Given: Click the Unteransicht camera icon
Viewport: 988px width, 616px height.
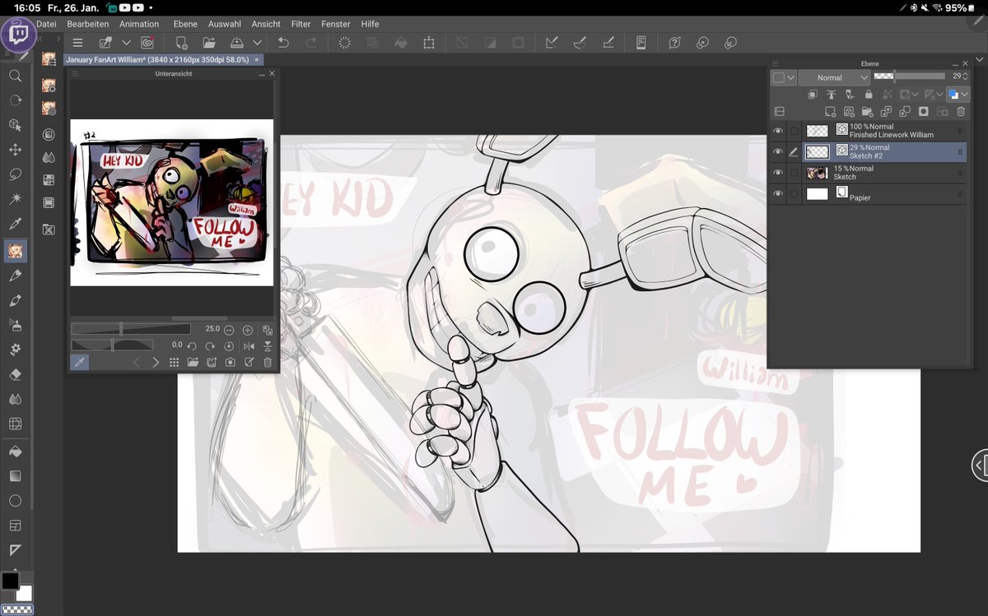Looking at the screenshot, I should coord(230,362).
